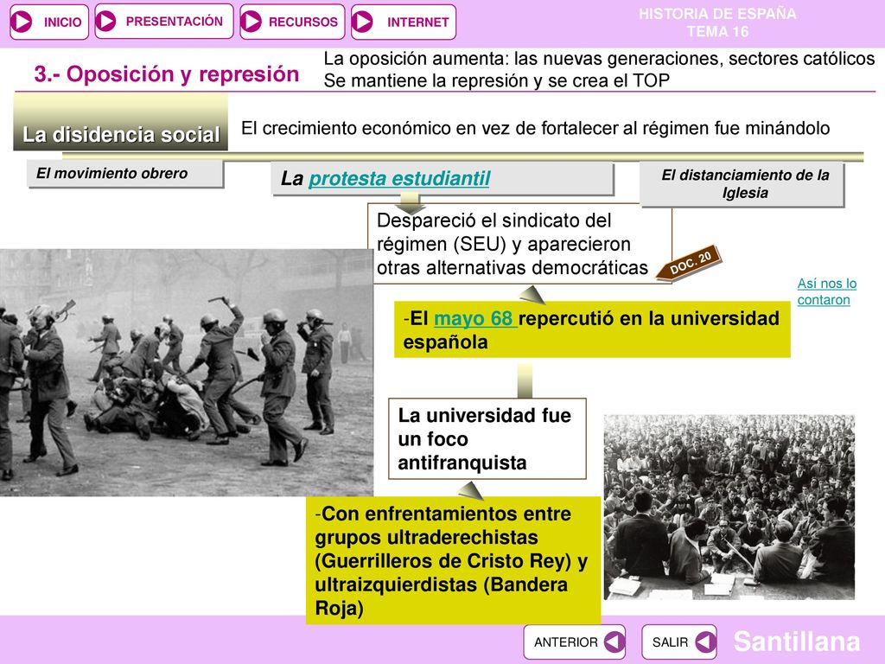
Task: Click the arrow icon on SALIR button
Action: coord(705,642)
